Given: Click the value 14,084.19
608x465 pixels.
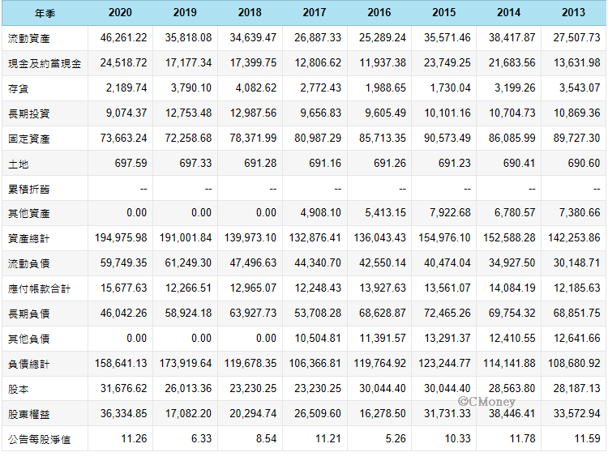Looking at the screenshot, I should pos(512,288).
